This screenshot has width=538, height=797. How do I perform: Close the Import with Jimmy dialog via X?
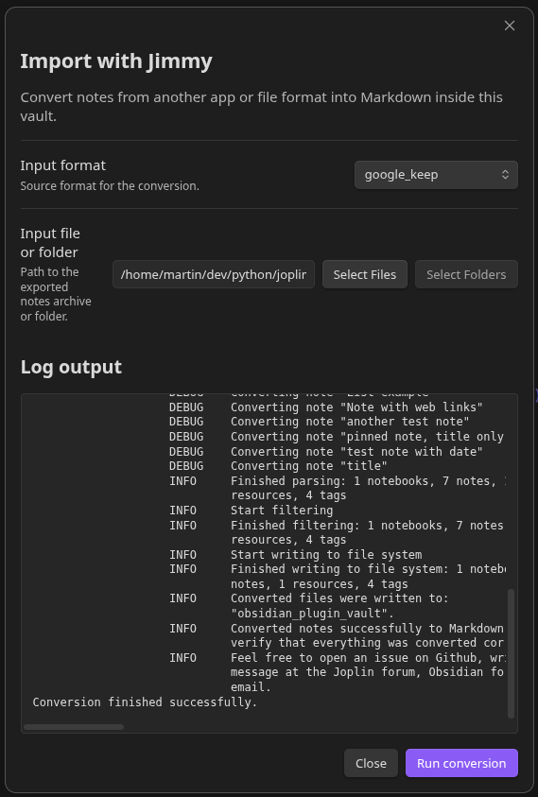[x=509, y=26]
